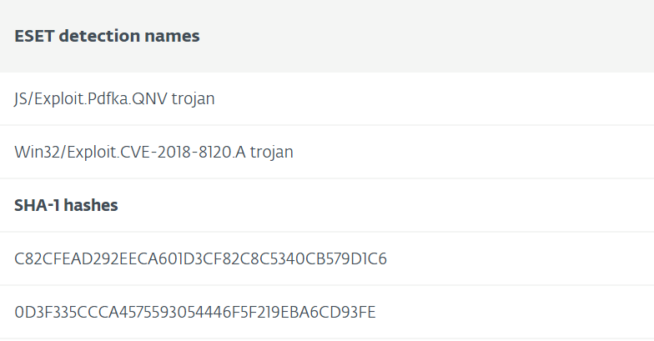Click "SHA-1" in the bold heading
Image resolution: width=654 pixels, height=341 pixels.
point(35,206)
